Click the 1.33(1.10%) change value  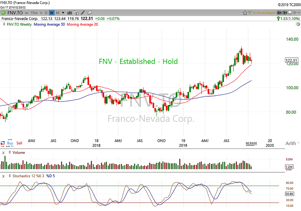click(x=290, y=19)
